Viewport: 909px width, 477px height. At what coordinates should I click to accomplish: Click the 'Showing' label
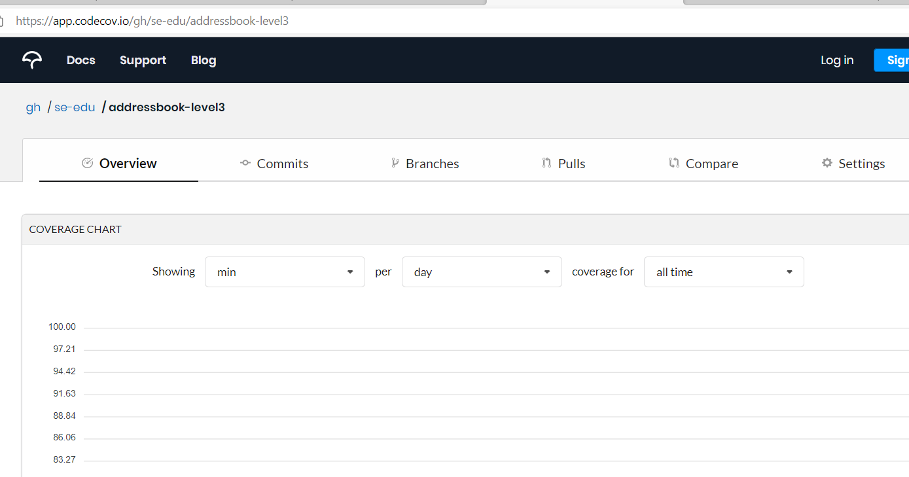pos(173,272)
